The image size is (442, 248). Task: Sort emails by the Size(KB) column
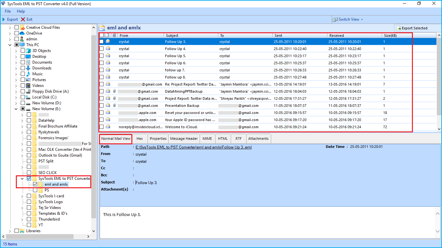[x=397, y=36]
